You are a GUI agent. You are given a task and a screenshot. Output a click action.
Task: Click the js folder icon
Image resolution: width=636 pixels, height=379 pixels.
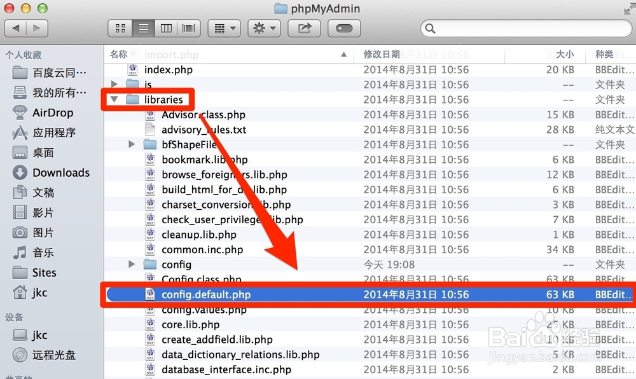point(133,85)
